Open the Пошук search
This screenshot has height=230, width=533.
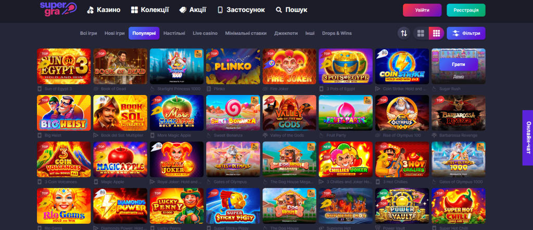click(291, 10)
